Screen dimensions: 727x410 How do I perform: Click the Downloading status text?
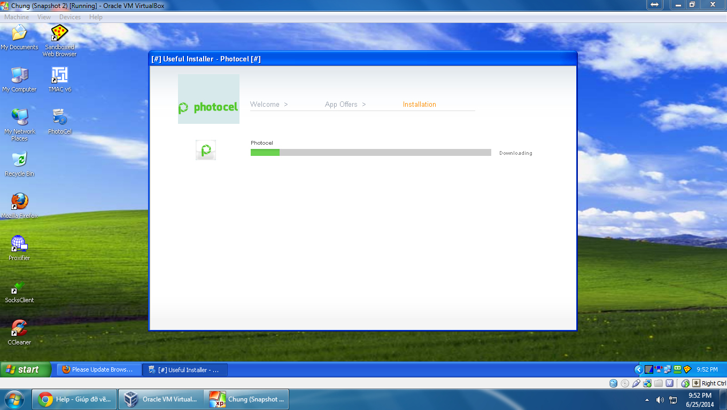point(516,153)
